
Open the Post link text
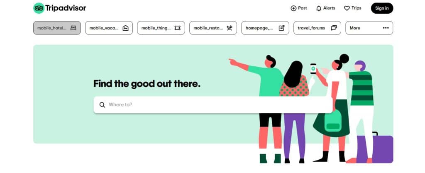(x=303, y=8)
